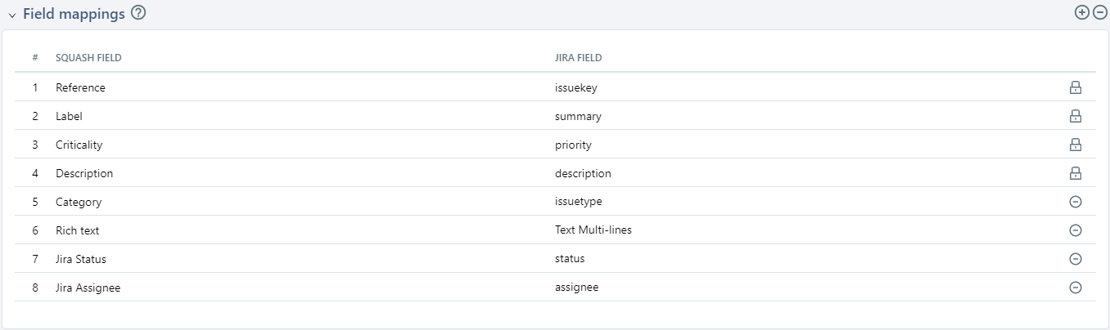Click the add mapping plus icon
Screen dimensions: 1110x330
point(1082,12)
